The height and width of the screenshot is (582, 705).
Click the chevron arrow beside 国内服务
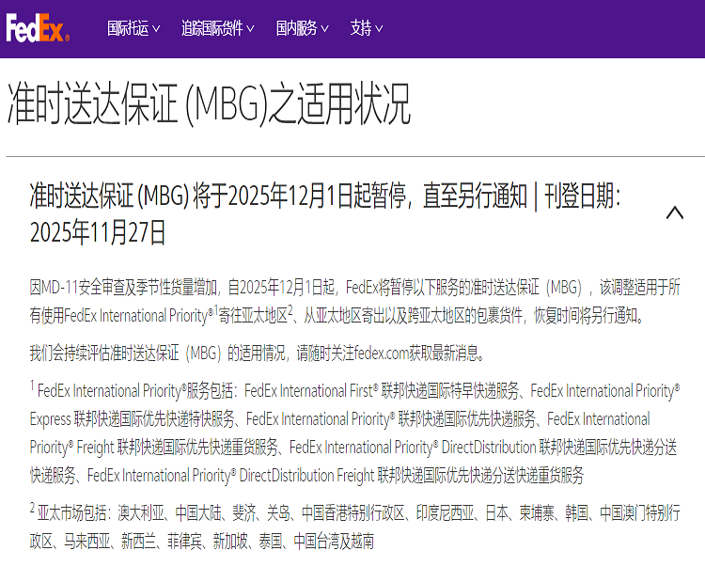(324, 29)
